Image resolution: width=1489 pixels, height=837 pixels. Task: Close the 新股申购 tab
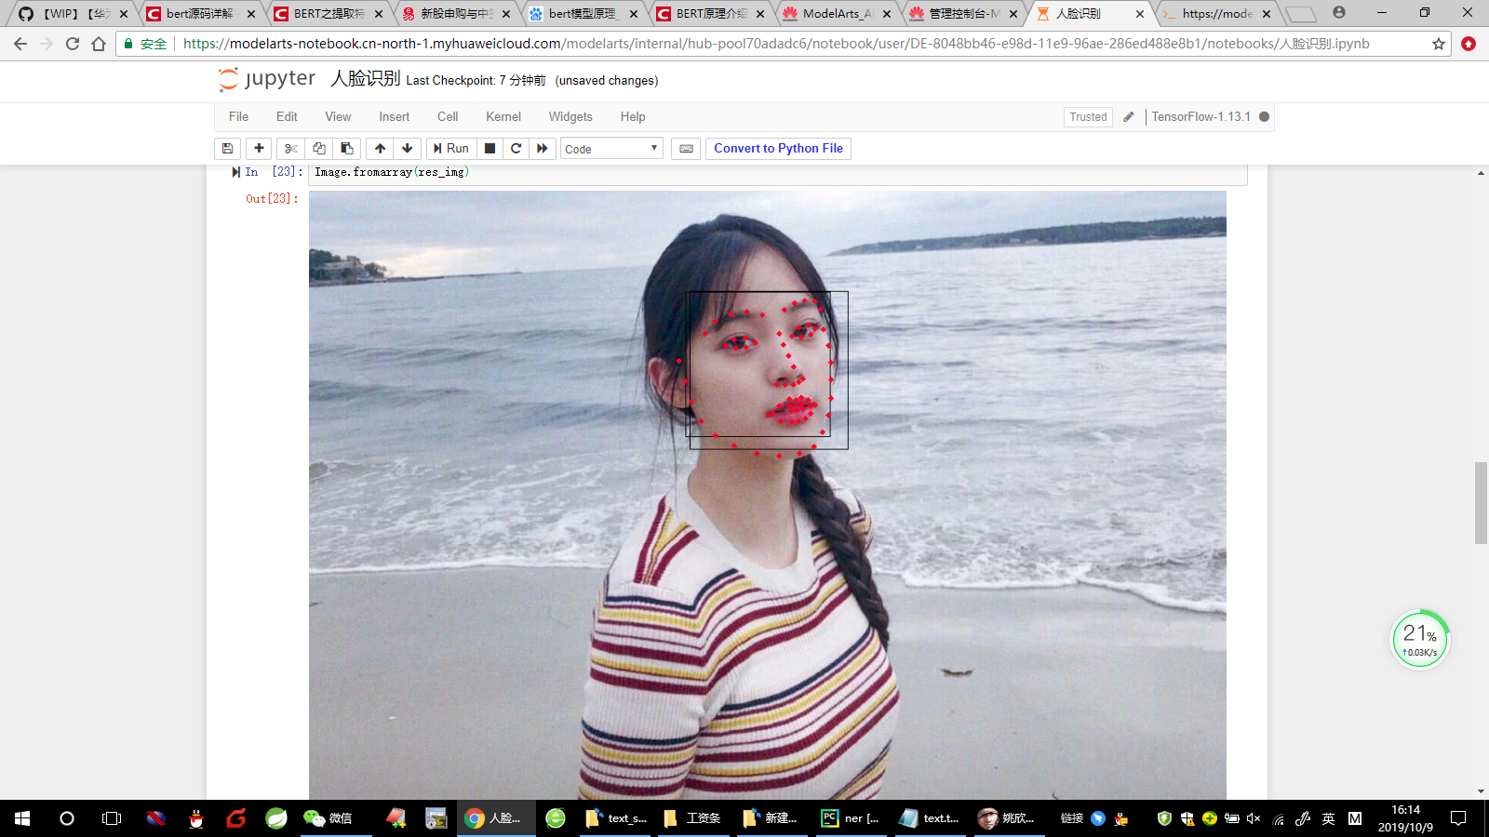click(506, 14)
